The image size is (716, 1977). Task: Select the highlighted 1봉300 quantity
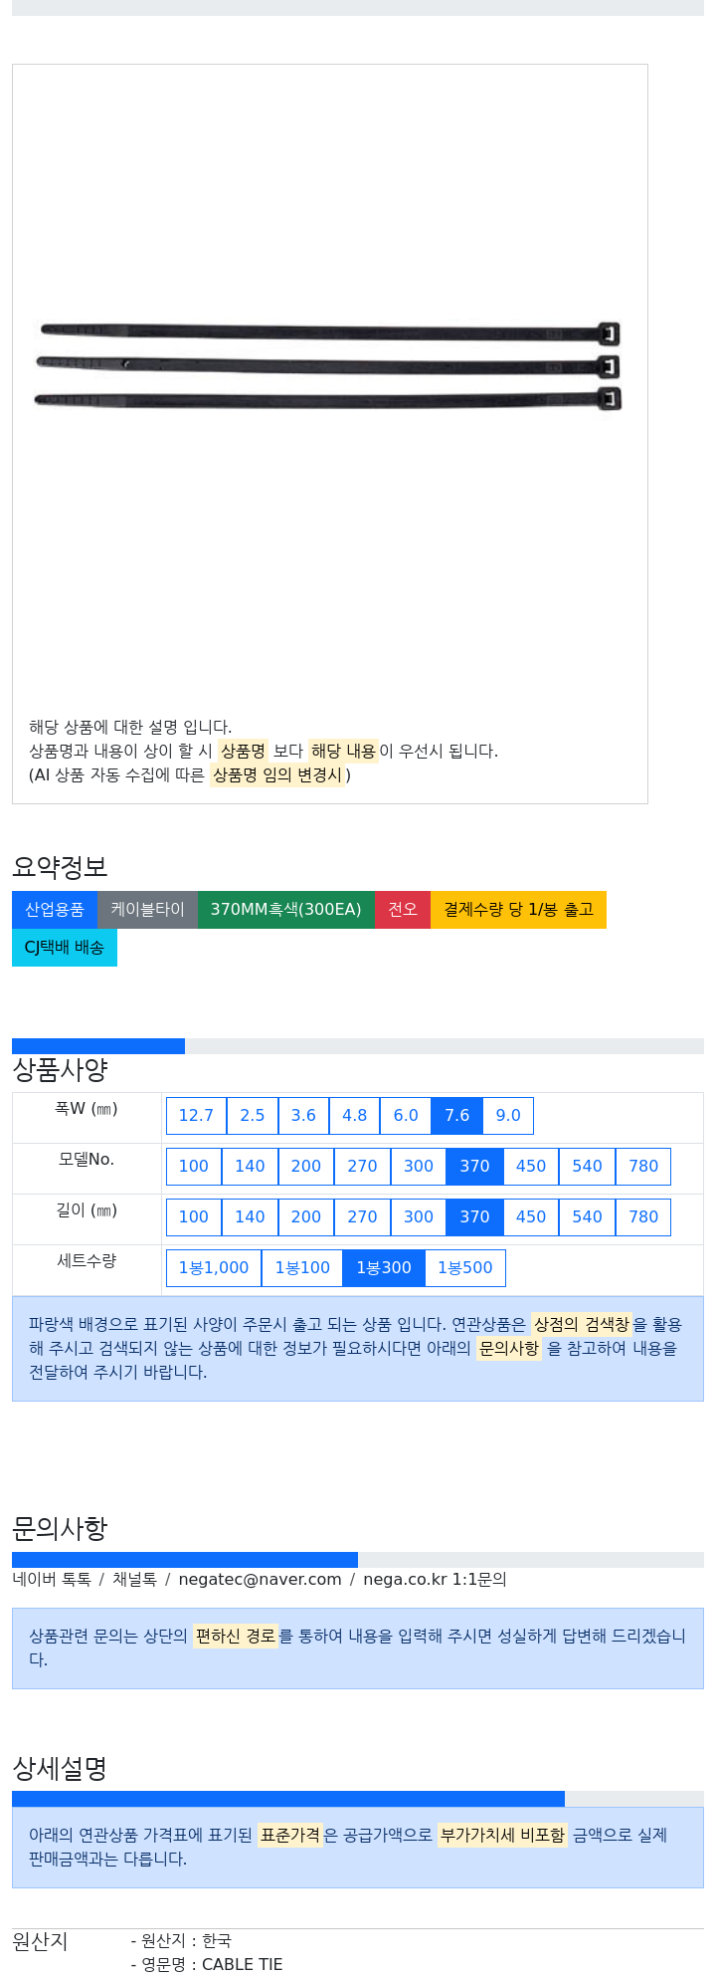tap(384, 1268)
